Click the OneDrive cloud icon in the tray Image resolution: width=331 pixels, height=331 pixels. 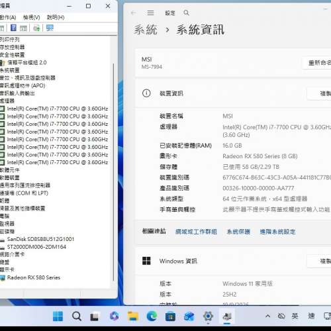pyautogui.click(x=281, y=316)
